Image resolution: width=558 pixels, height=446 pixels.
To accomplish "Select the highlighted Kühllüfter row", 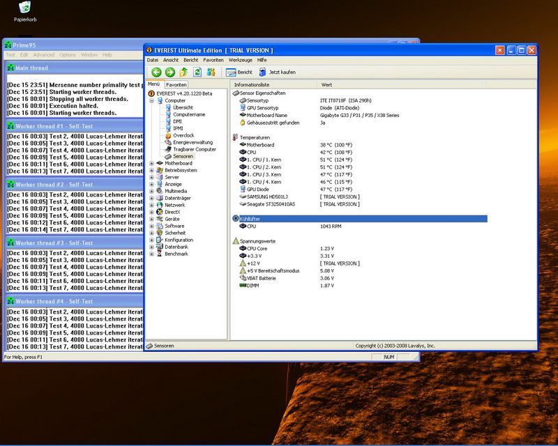I will coord(359,219).
